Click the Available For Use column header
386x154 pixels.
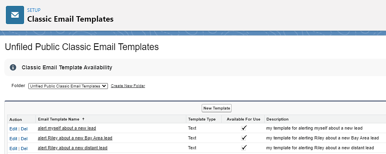coord(243,119)
